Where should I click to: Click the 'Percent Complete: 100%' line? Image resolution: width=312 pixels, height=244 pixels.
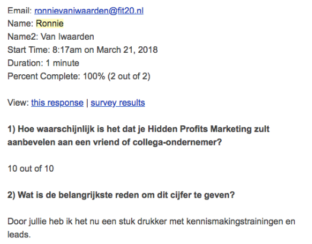pos(79,77)
